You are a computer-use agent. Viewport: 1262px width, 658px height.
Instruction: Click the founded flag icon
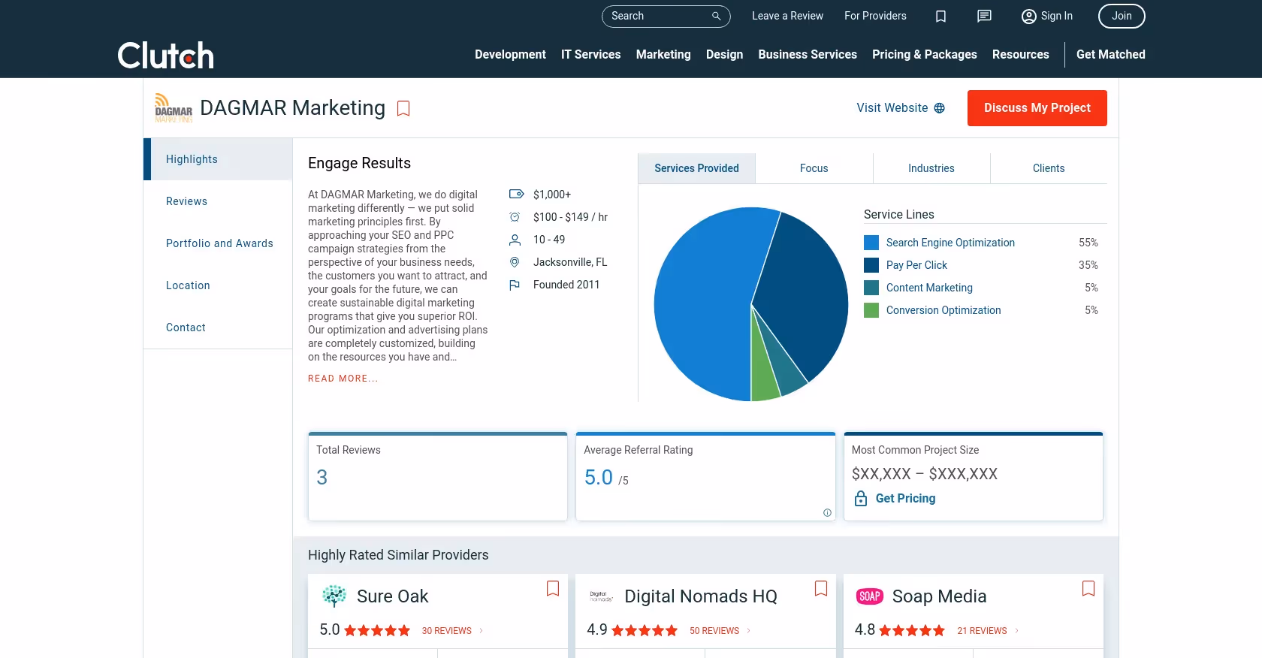(x=515, y=285)
